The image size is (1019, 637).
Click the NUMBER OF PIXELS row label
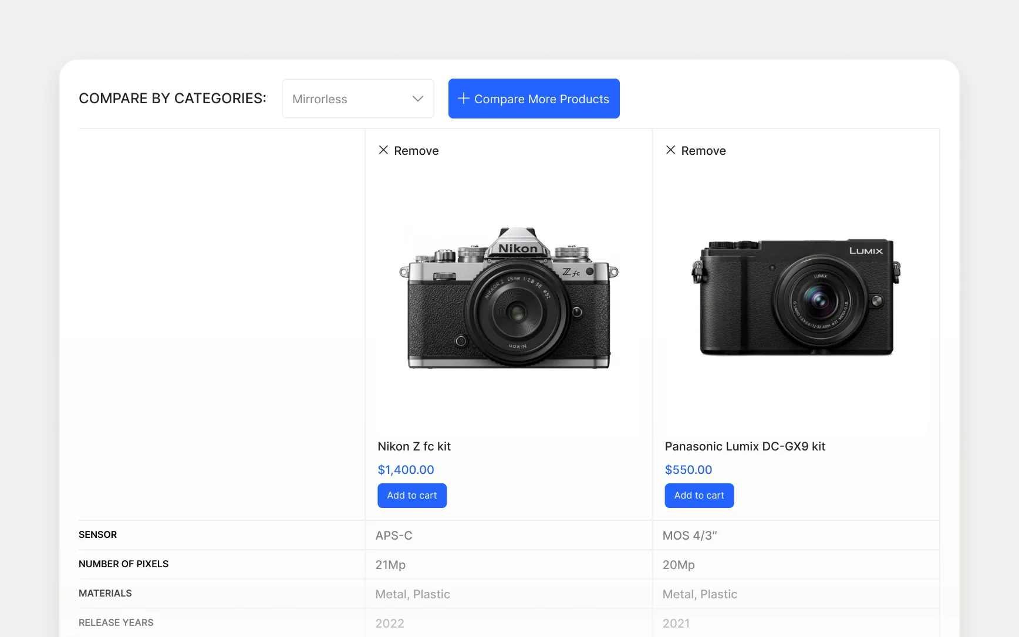tap(123, 564)
